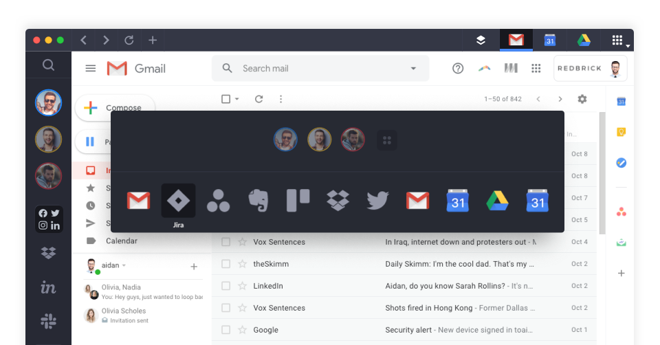Open Tasks in the right side panel
The width and height of the screenshot is (660, 345).
pos(621,162)
